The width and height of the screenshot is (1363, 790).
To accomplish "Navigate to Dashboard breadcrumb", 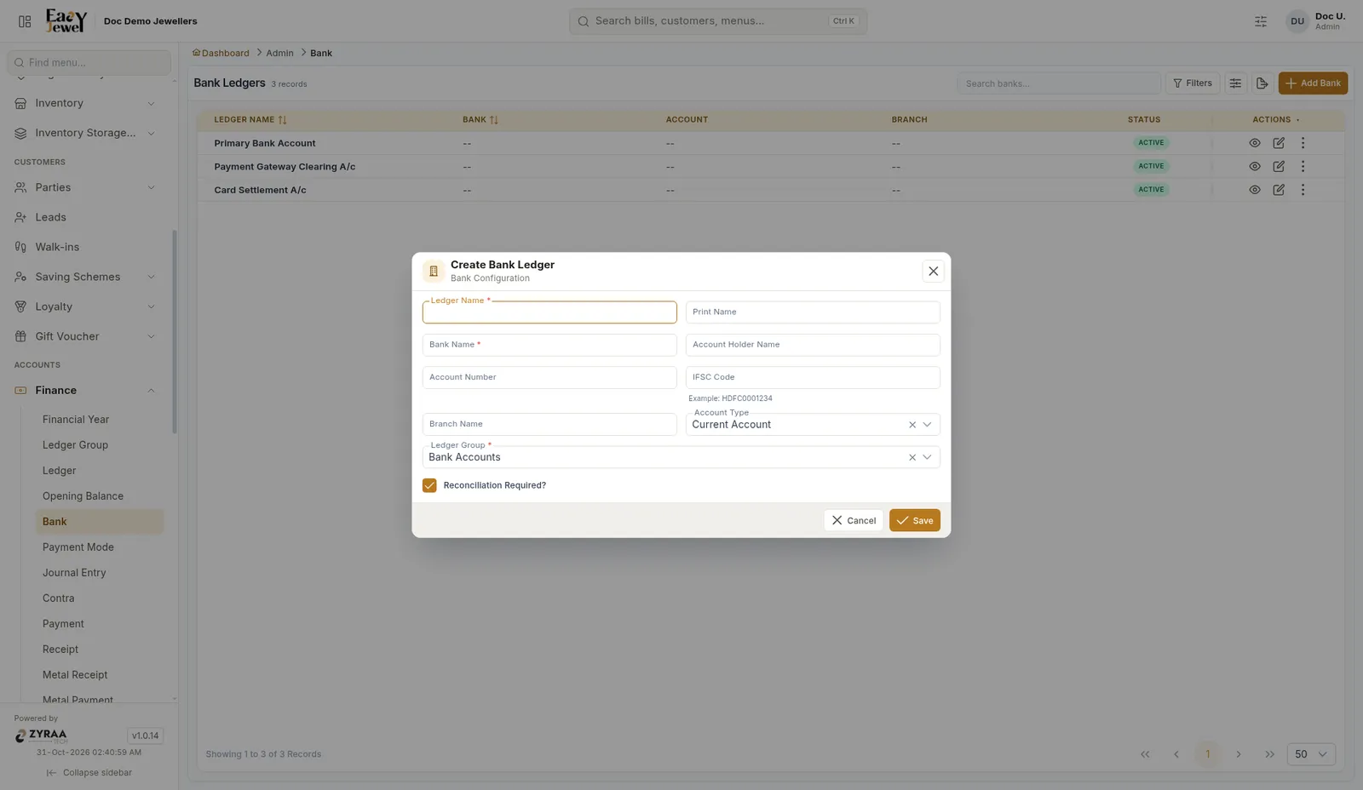I will [x=221, y=53].
